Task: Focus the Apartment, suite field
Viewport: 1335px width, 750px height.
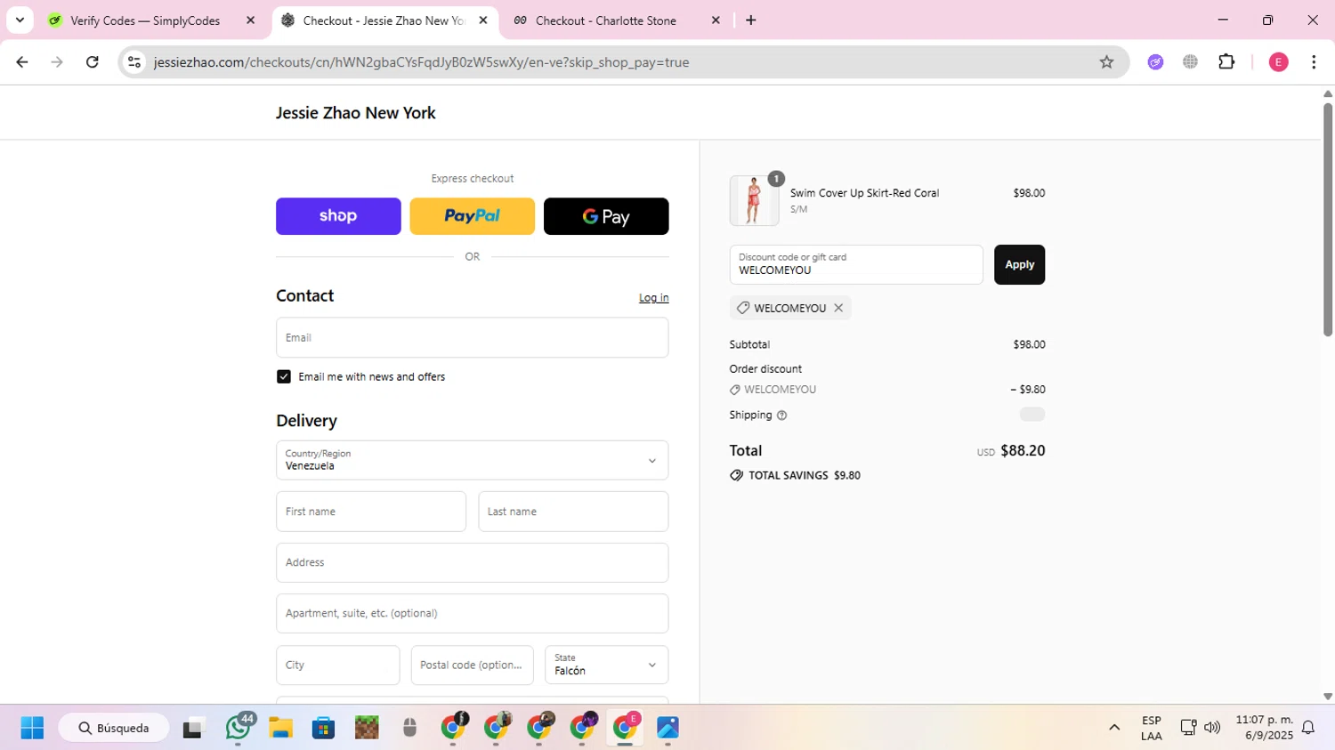Action: [x=473, y=614]
